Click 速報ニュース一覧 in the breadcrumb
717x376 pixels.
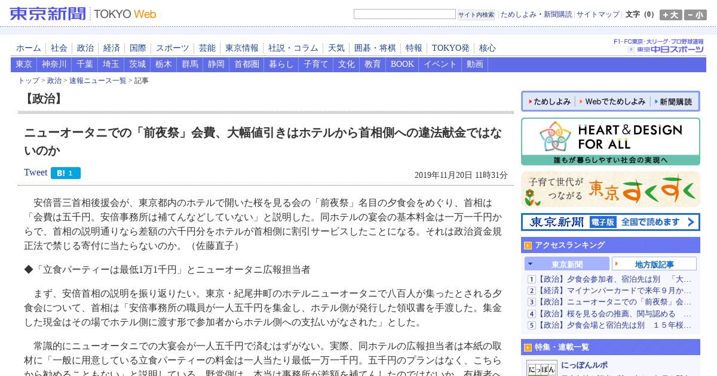click(98, 81)
